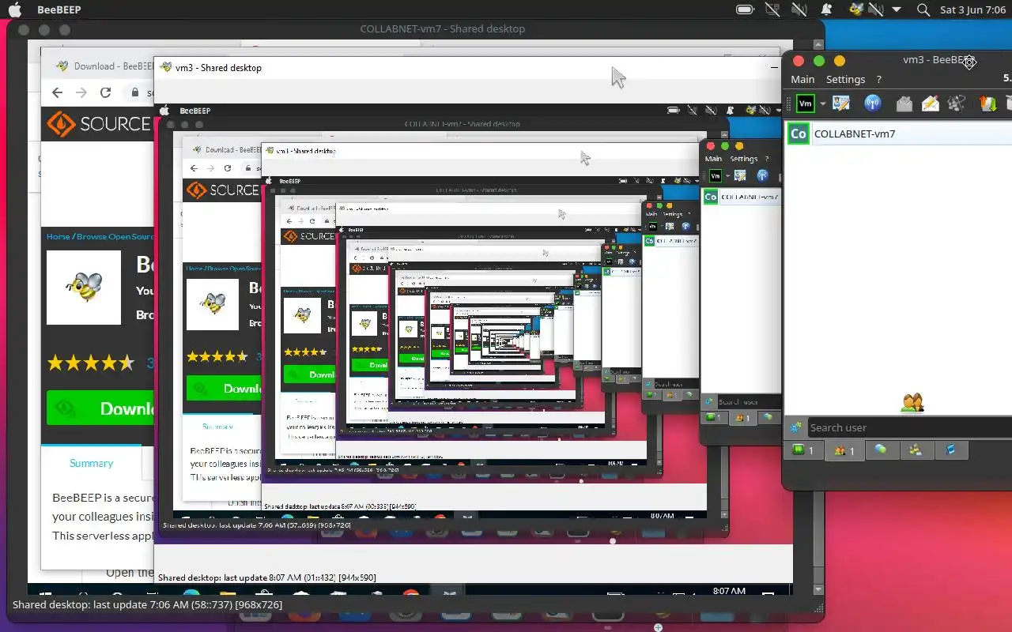This screenshot has height=632, width=1012.
Task: Click the Co avatar next to COLLABNET-vm7
Action: 799,134
